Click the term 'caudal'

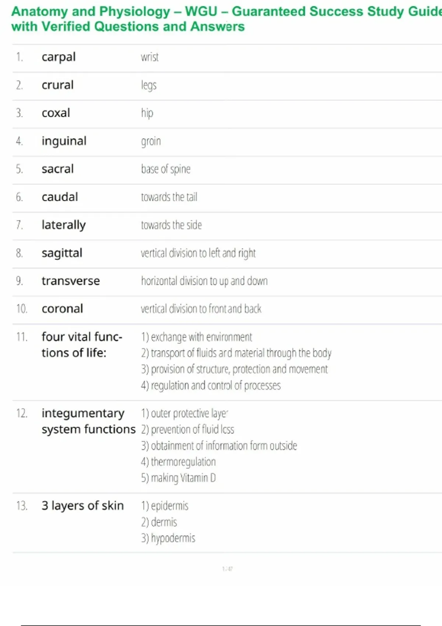60,197
